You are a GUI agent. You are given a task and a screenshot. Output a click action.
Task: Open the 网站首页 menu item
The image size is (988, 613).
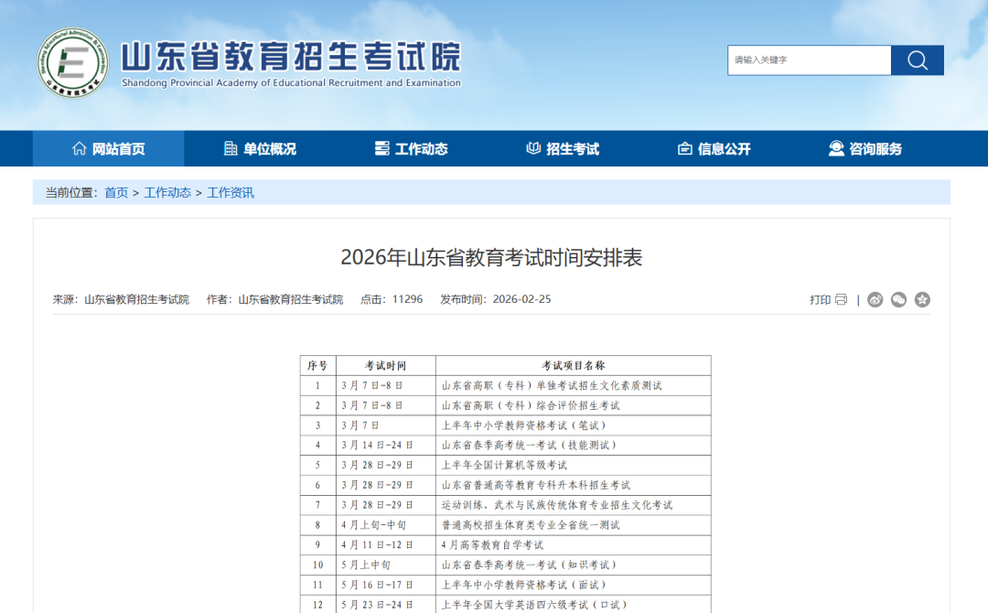point(108,149)
